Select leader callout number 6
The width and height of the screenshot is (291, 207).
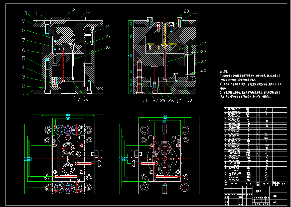click(24, 50)
